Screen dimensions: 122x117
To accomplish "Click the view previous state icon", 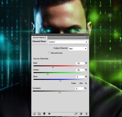I will coord(76,114).
